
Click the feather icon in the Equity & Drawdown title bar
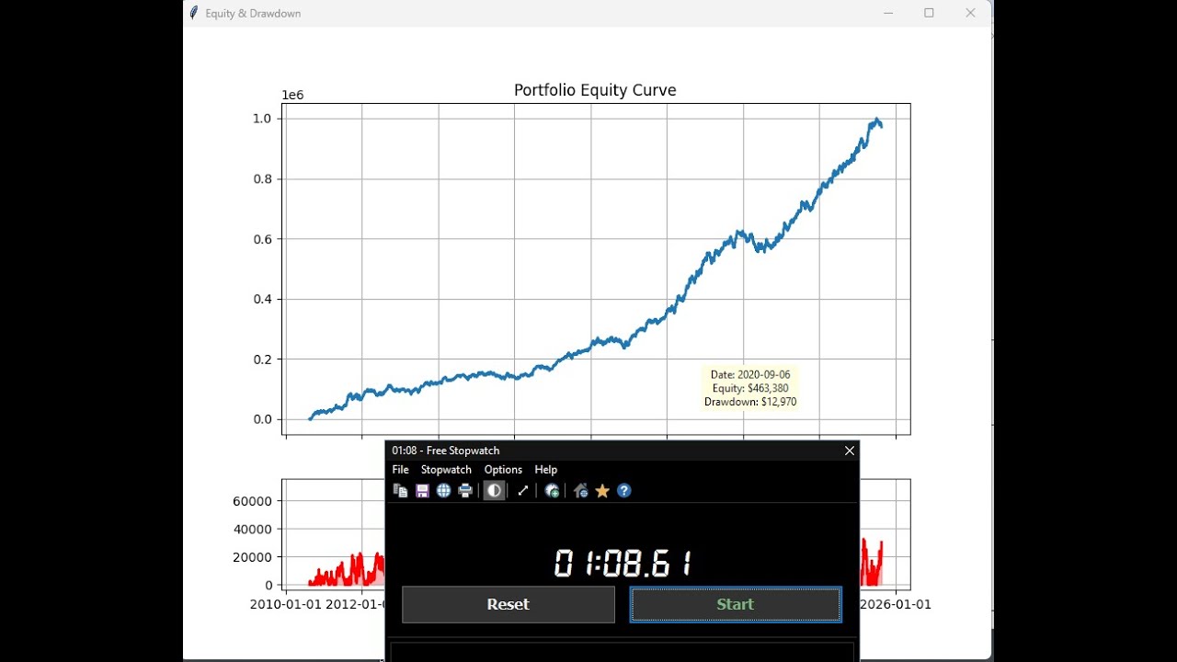point(193,13)
